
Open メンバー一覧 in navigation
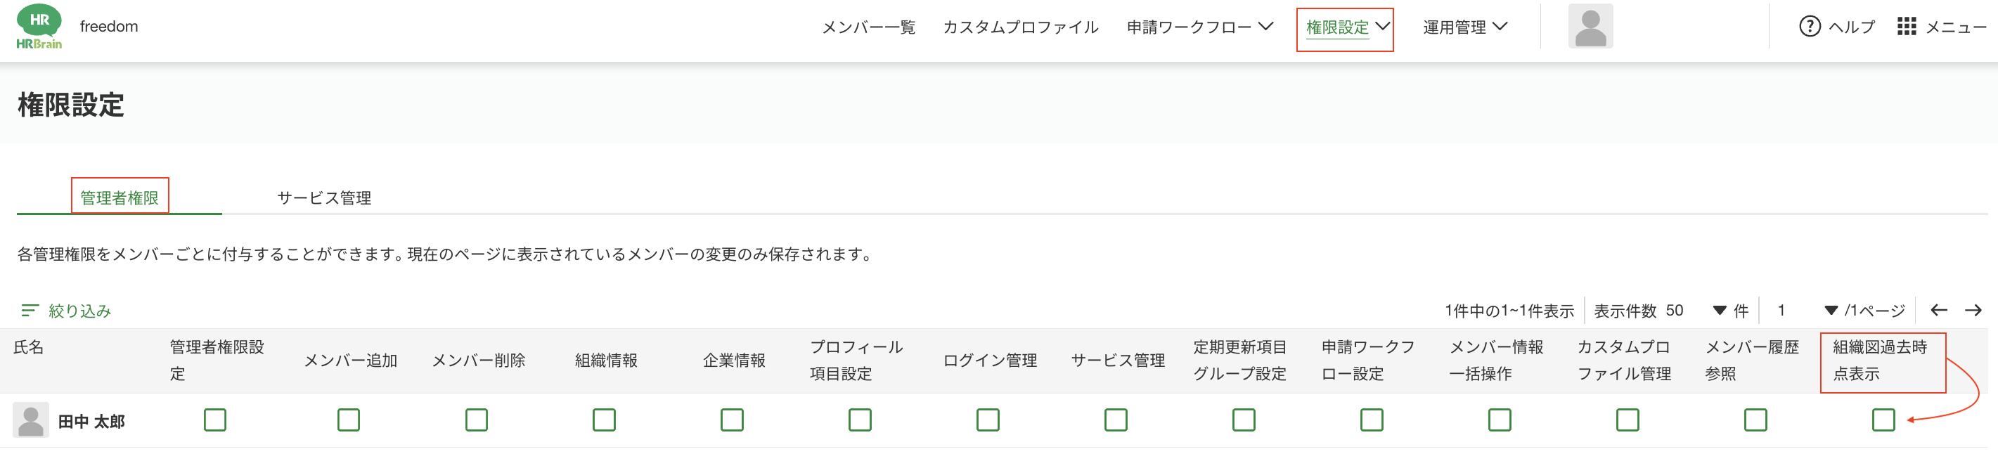pos(868,27)
